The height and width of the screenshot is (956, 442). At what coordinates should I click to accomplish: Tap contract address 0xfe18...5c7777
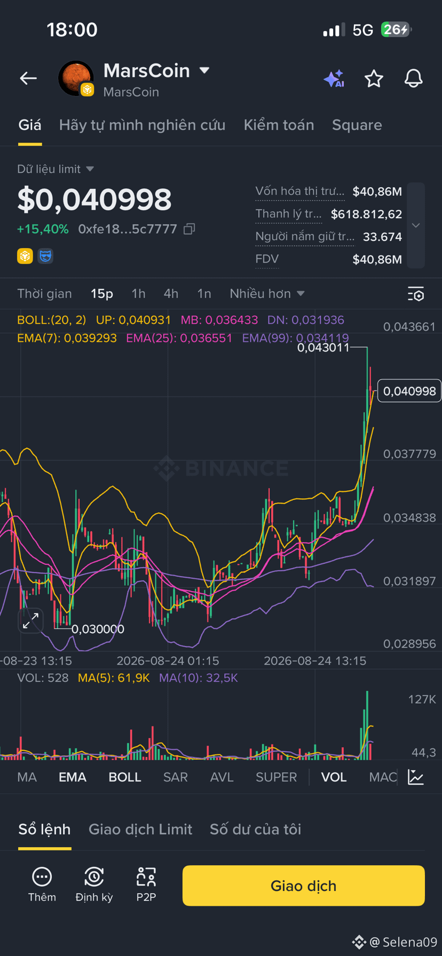[x=128, y=229]
